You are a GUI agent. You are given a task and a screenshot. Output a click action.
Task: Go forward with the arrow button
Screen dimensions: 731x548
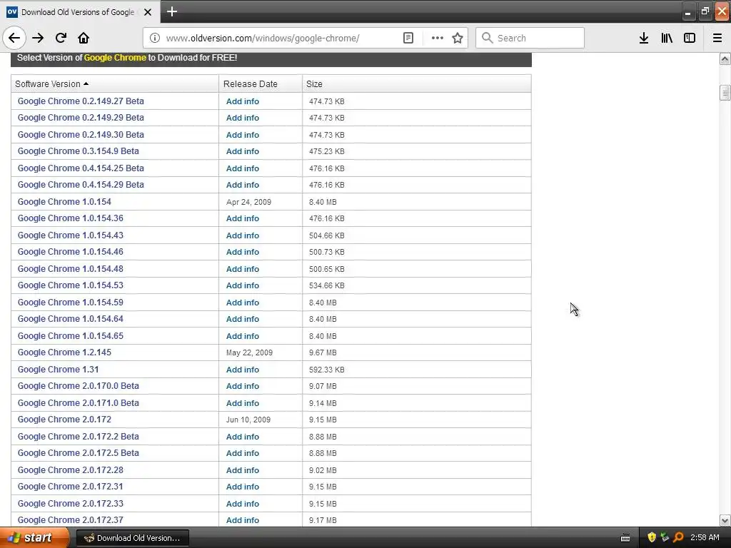pyautogui.click(x=38, y=38)
